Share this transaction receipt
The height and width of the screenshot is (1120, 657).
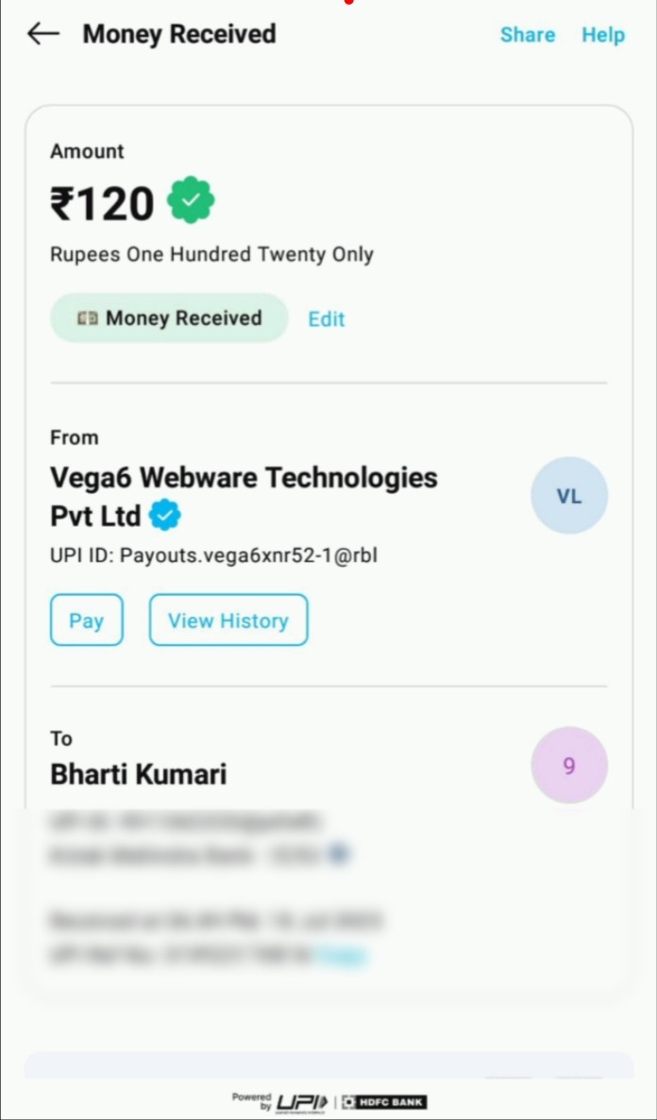click(528, 35)
